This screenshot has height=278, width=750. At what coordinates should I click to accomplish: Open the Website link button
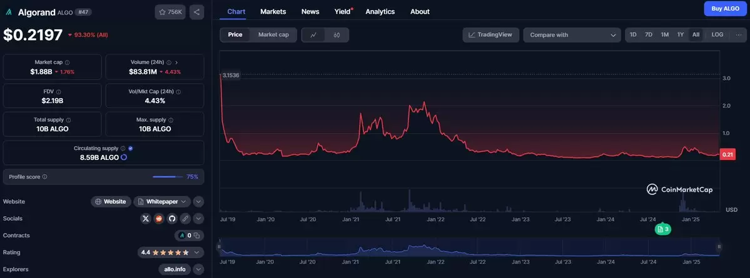(x=111, y=202)
